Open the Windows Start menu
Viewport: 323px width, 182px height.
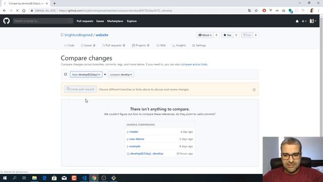(x=5, y=178)
